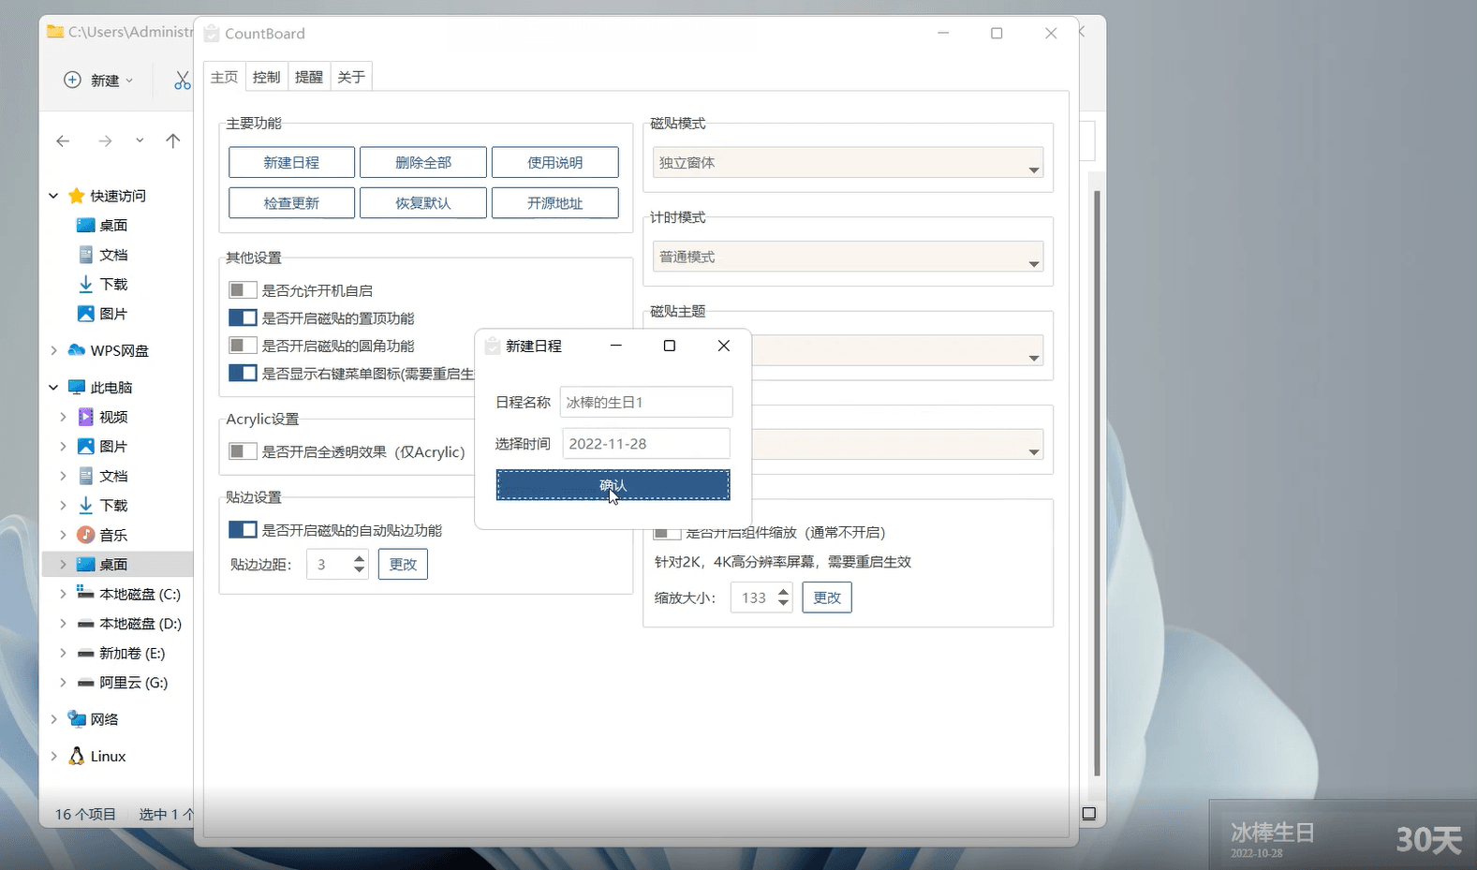1477x870 pixels.
Task: Select 本地磁盘 (C:) drive icon
Action: (85, 594)
